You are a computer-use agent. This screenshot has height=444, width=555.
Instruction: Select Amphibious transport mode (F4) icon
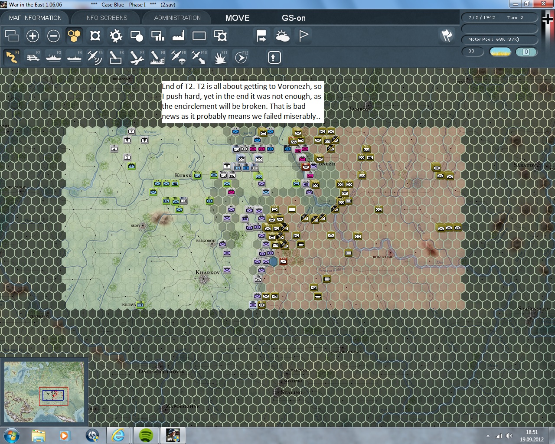[74, 57]
